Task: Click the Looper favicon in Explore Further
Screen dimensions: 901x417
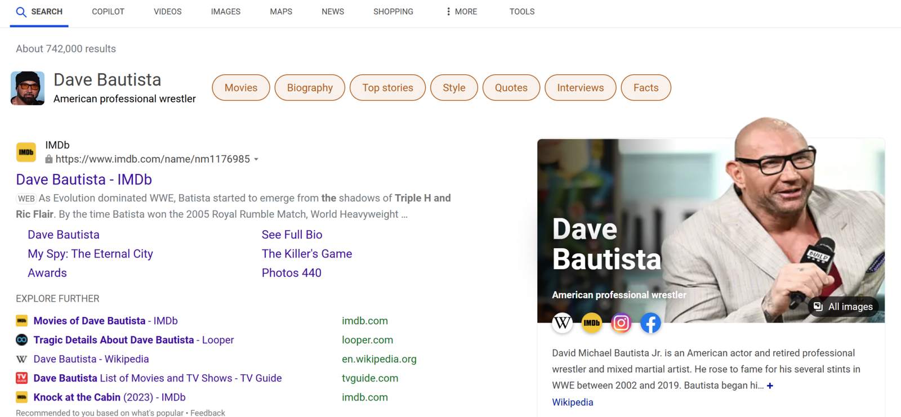Action: [x=21, y=340]
